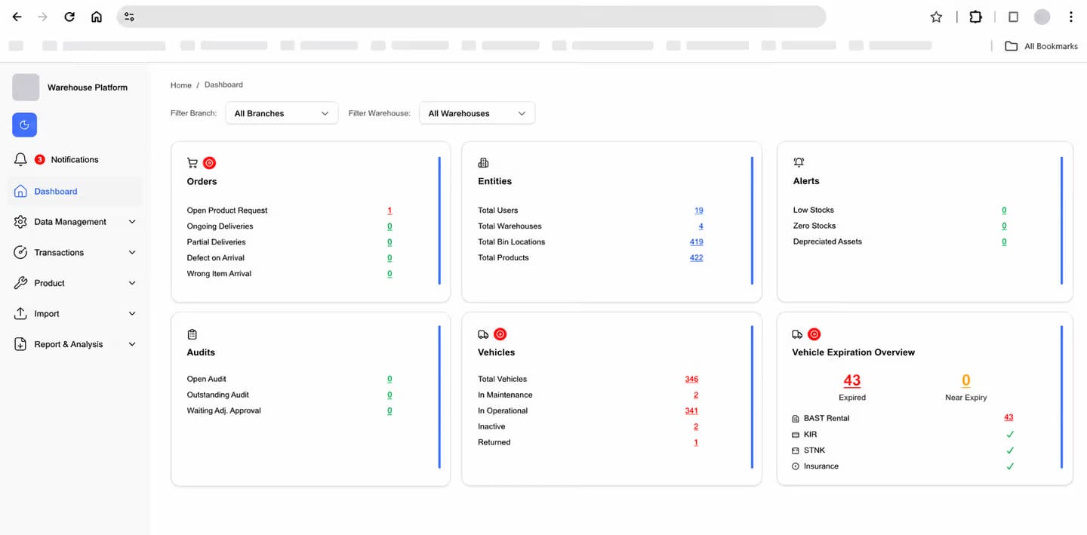
Task: Open Notifications menu item
Action: 74,159
